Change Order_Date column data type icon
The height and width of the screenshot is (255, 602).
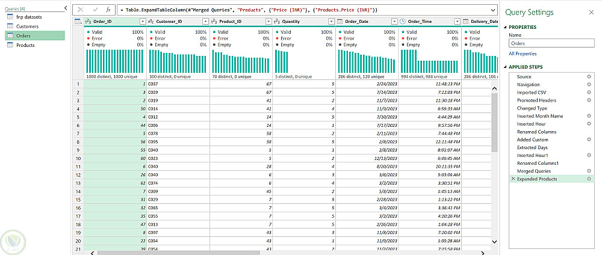(340, 22)
